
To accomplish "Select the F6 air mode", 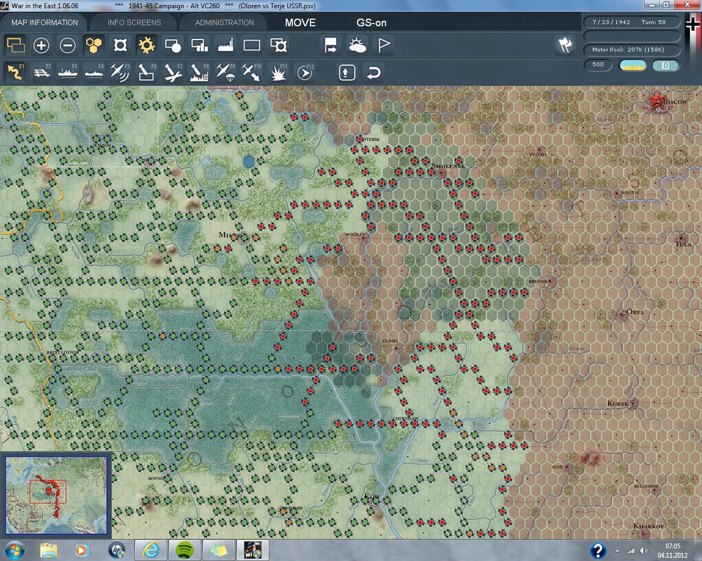I will point(146,72).
